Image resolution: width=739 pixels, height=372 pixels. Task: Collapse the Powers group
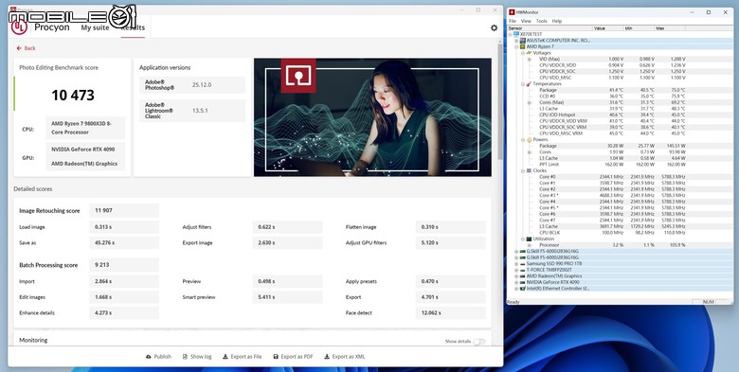click(x=523, y=140)
